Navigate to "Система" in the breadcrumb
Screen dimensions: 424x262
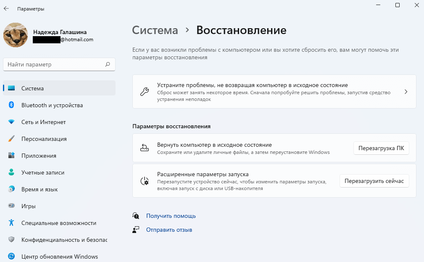pyautogui.click(x=155, y=30)
